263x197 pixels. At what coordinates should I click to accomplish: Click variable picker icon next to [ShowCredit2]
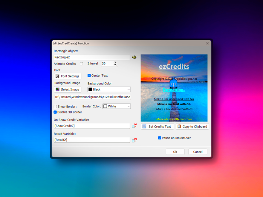click(134, 126)
